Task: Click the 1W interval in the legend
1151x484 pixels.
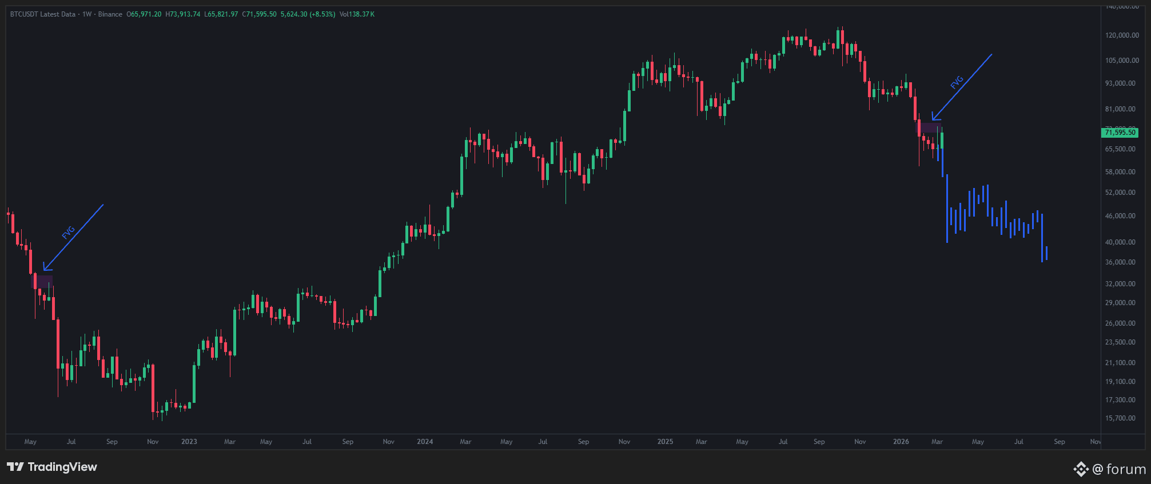Action: point(87,14)
